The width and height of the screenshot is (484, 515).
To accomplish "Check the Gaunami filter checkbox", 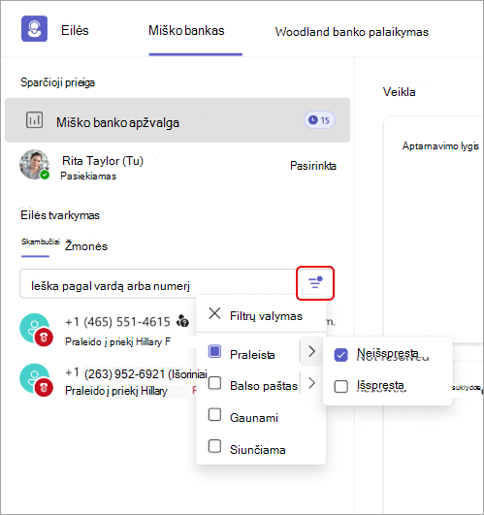I will coord(214,414).
